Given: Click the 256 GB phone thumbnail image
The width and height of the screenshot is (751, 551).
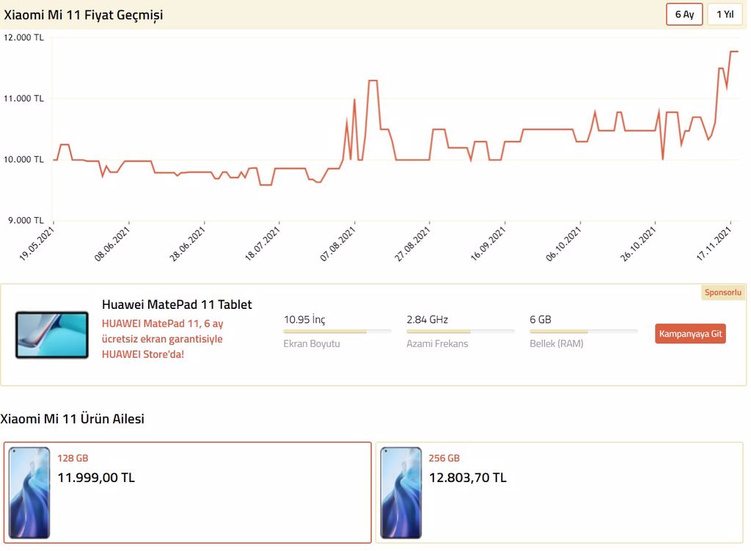Looking at the screenshot, I should pos(401,492).
